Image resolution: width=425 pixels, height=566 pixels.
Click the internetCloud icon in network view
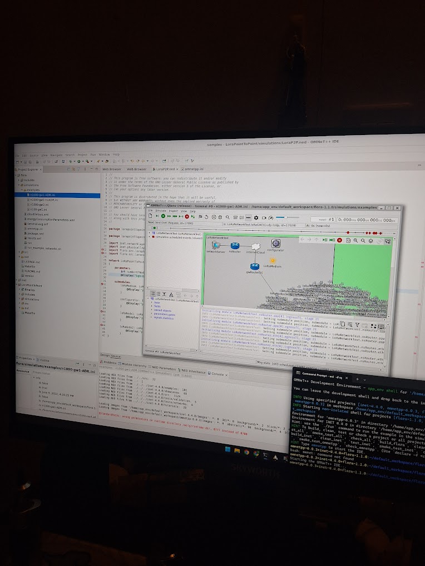coord(255,245)
